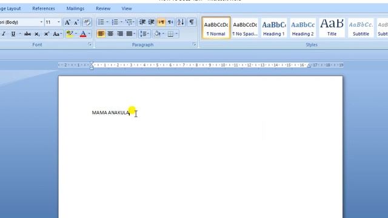Click the Grow Font icon
The image size is (388, 218).
coord(67,22)
